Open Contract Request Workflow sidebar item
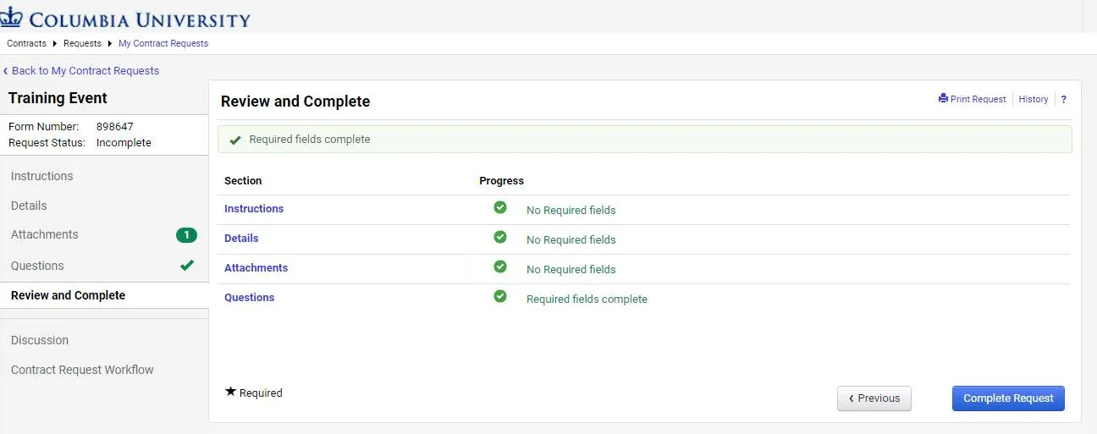This screenshot has width=1097, height=434. pos(82,370)
